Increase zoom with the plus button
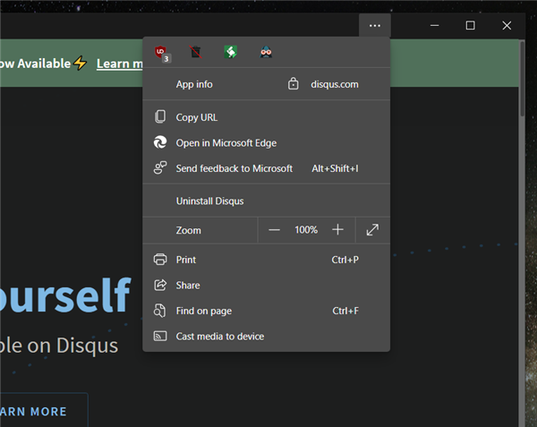 coord(337,230)
